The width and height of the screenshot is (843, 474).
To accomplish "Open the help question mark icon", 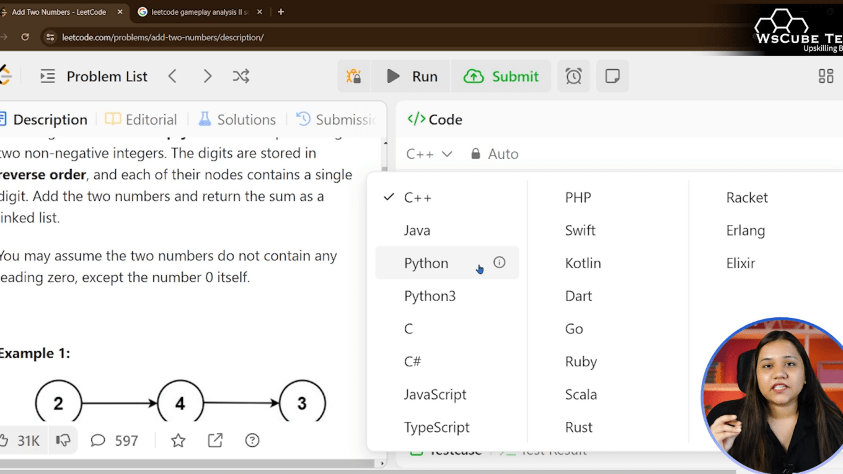I will coord(252,441).
